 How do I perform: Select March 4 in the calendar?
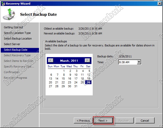click(x=83, y=71)
